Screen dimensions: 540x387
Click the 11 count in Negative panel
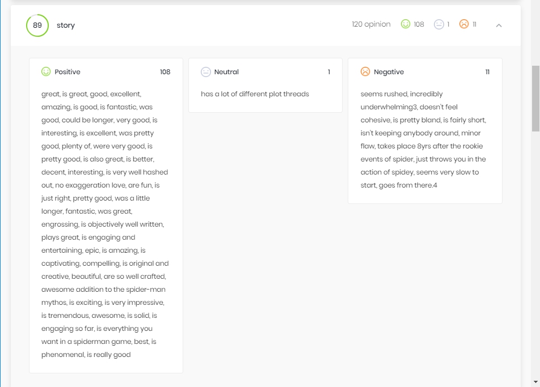coord(487,72)
